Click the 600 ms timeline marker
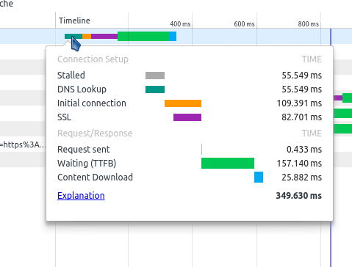The width and height of the screenshot is (352, 267). point(244,24)
